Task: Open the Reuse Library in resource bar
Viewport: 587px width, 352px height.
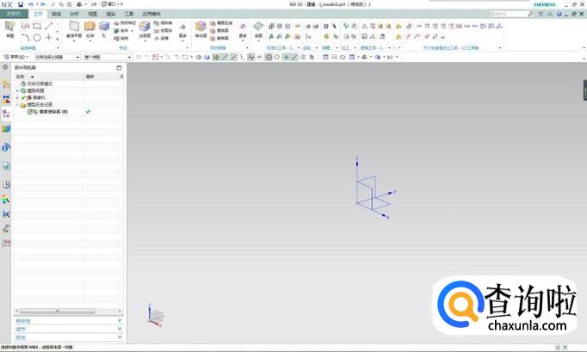Action: click(x=6, y=128)
